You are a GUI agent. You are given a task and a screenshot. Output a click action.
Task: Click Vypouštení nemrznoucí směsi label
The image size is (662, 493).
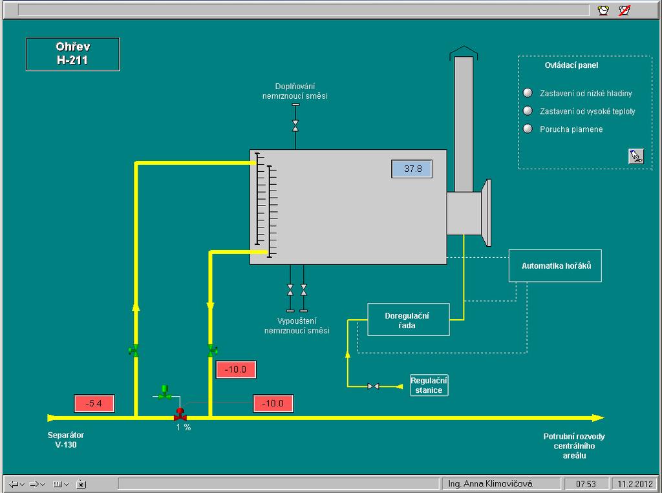click(x=297, y=326)
